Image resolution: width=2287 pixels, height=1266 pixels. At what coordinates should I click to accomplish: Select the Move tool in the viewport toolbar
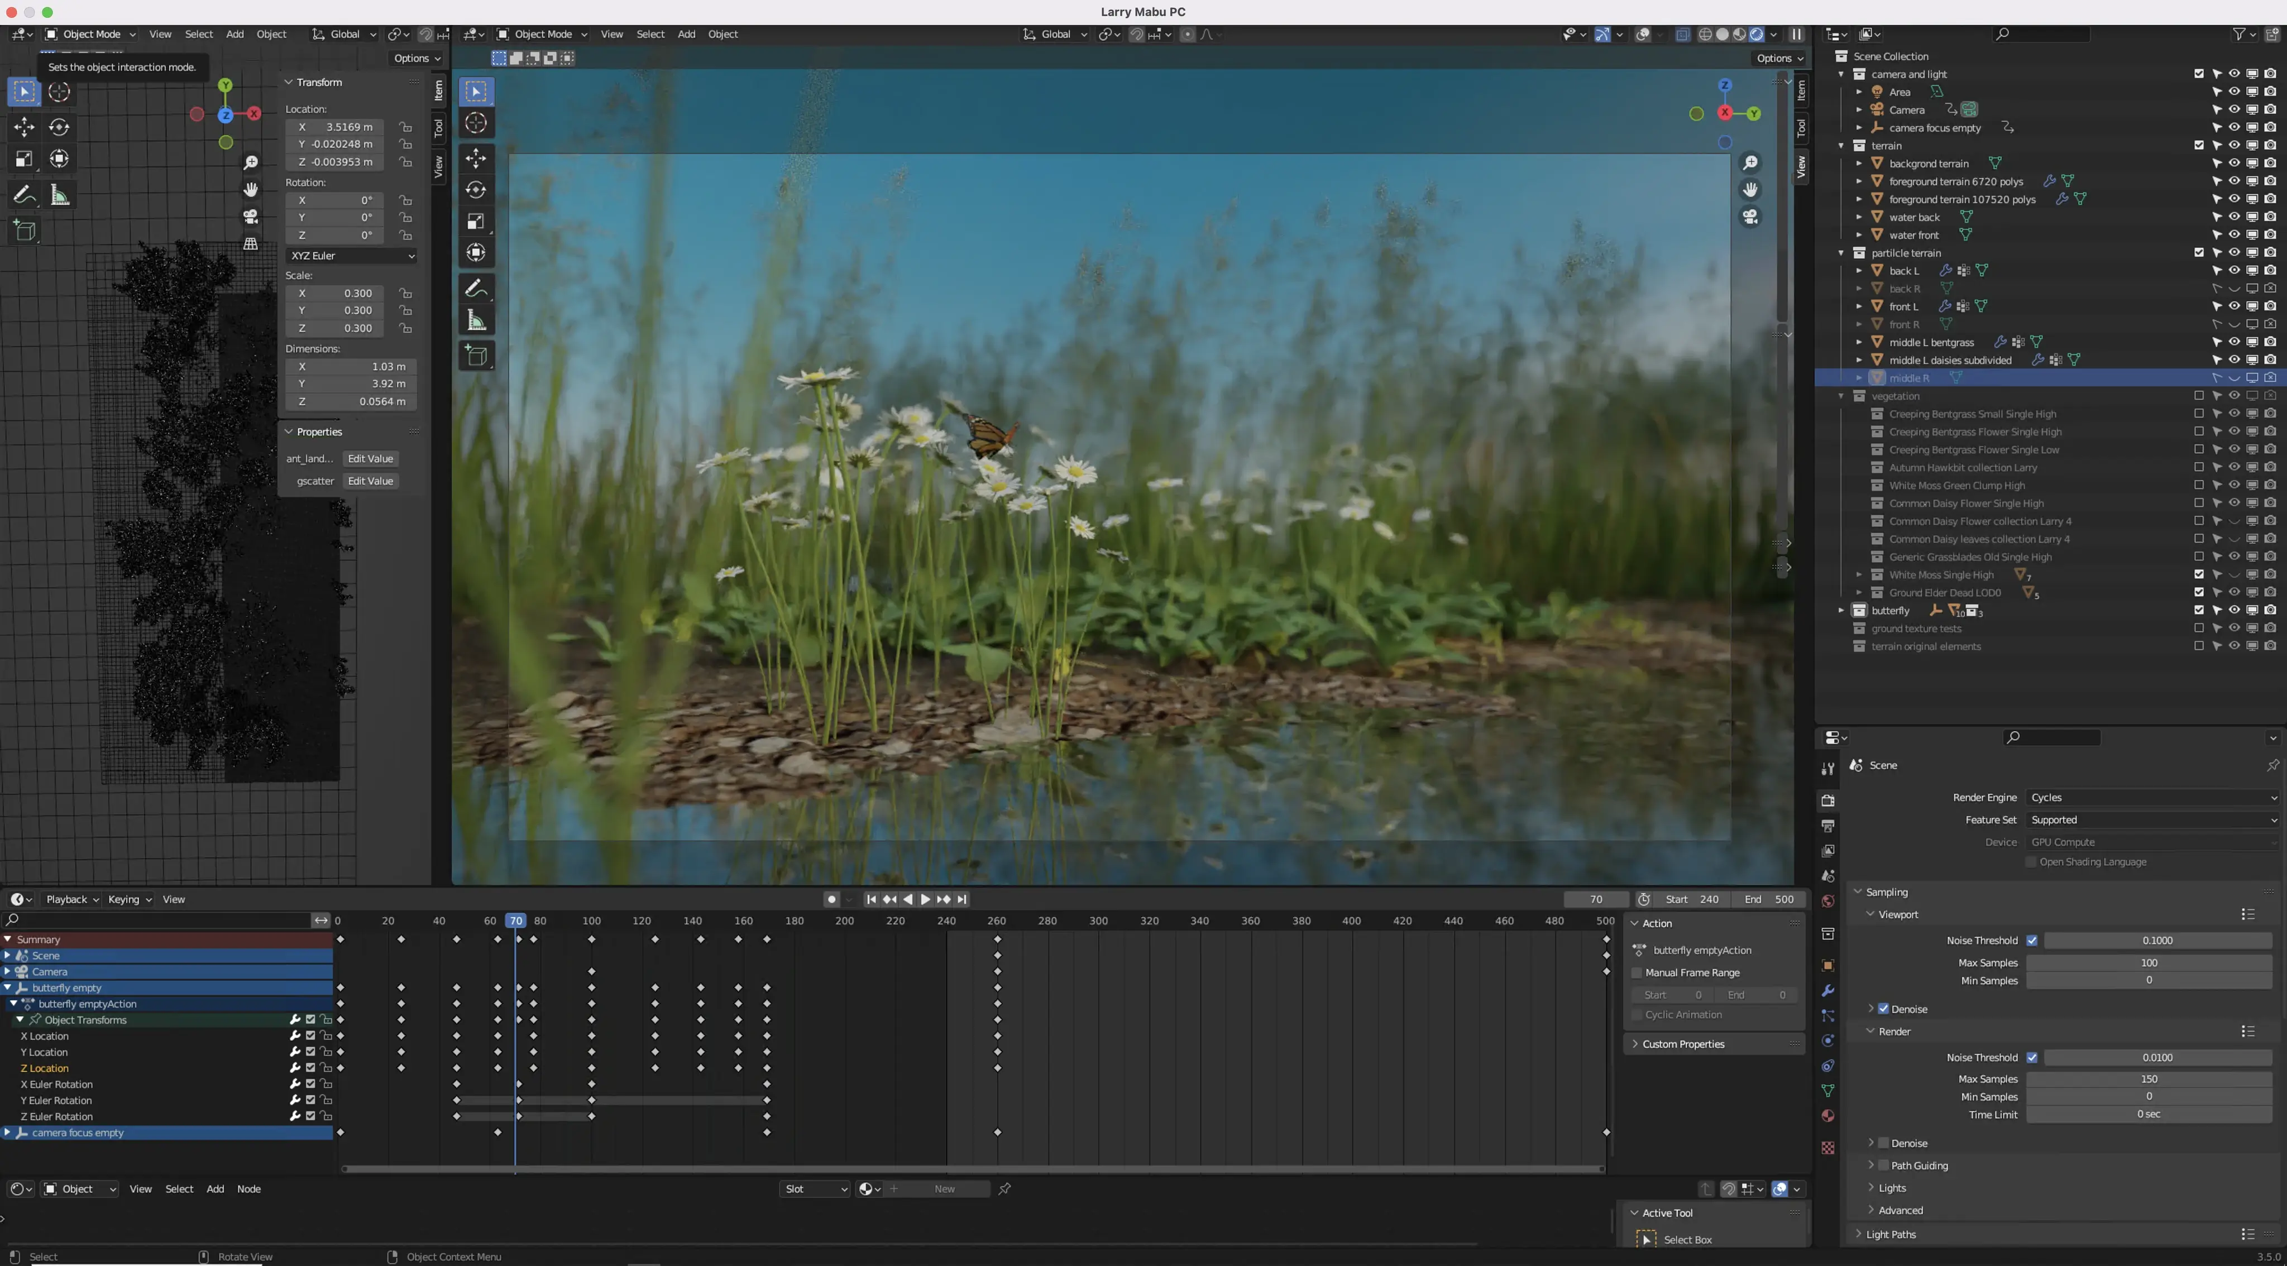coord(477,158)
